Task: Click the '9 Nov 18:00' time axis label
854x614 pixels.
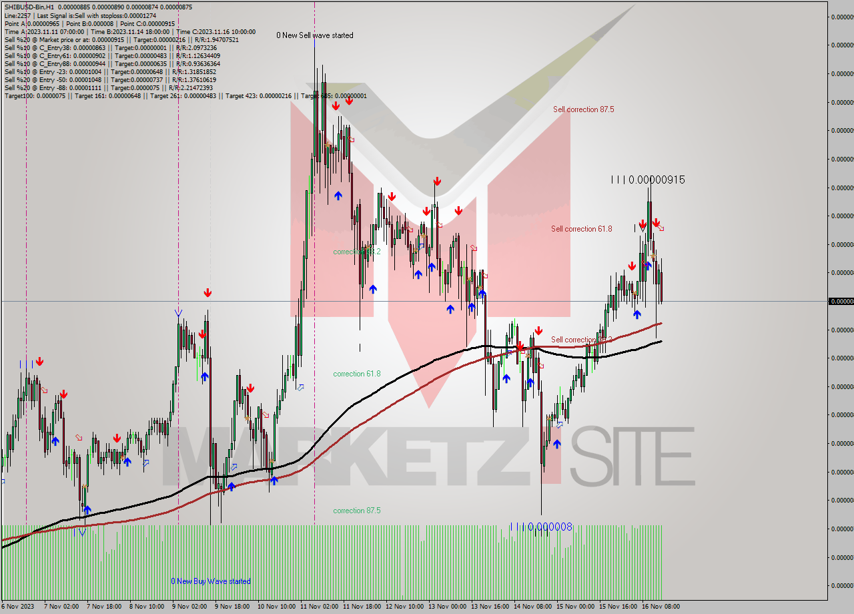Action: [232, 607]
